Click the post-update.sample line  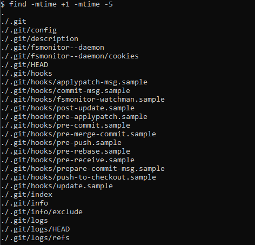coord(68,108)
